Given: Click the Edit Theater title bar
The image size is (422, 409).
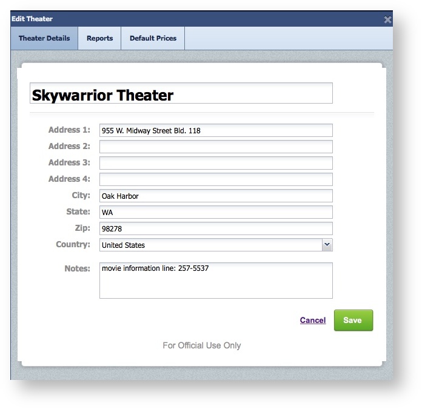Looking at the screenshot, I should pos(182,19).
